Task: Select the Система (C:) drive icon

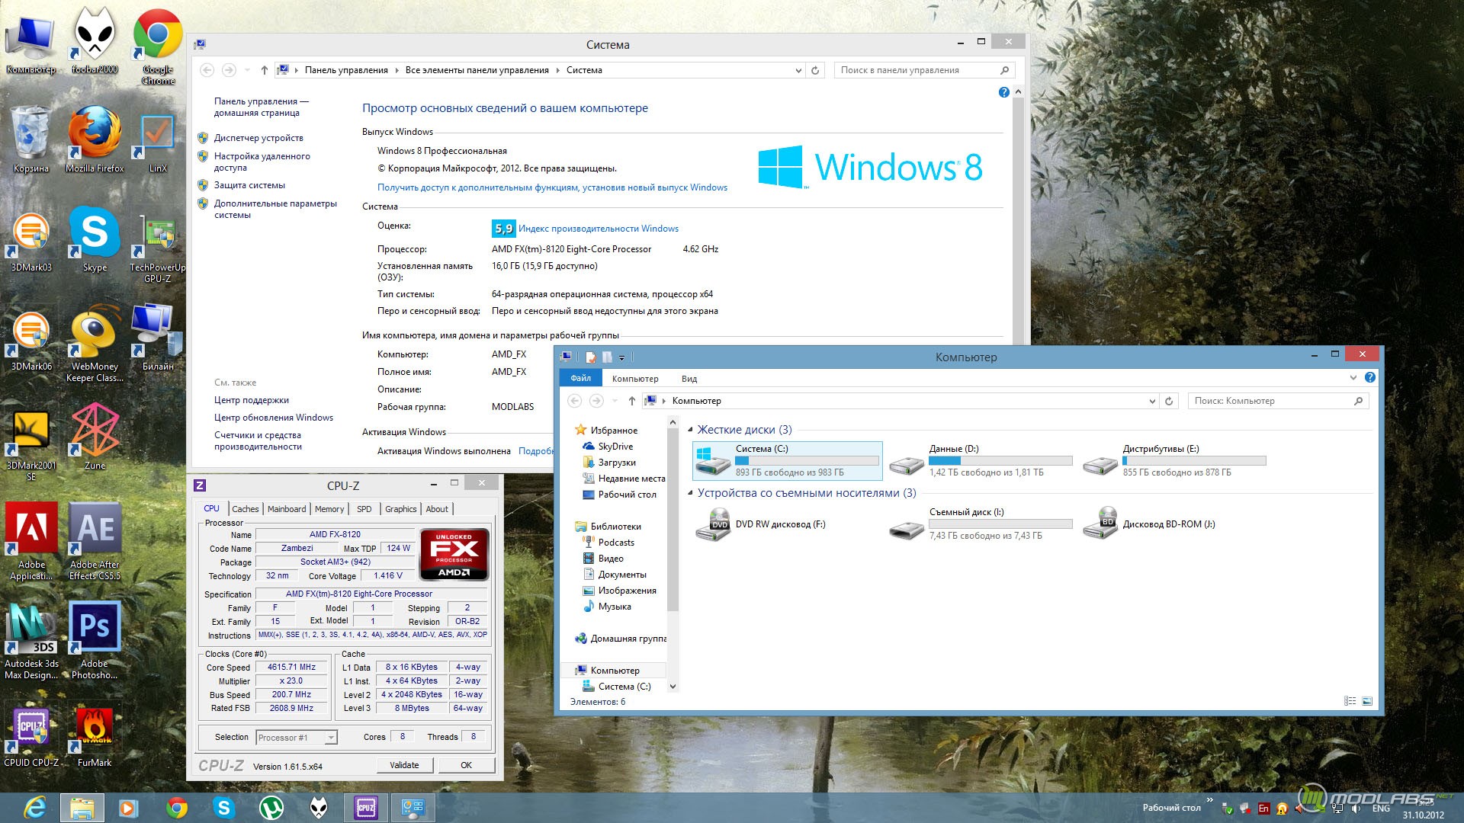Action: [713, 460]
